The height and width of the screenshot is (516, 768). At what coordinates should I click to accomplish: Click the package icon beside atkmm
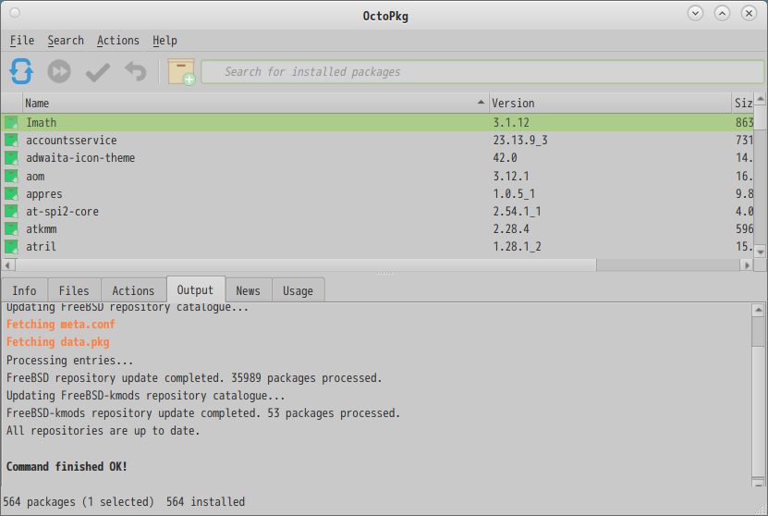pos(11,228)
